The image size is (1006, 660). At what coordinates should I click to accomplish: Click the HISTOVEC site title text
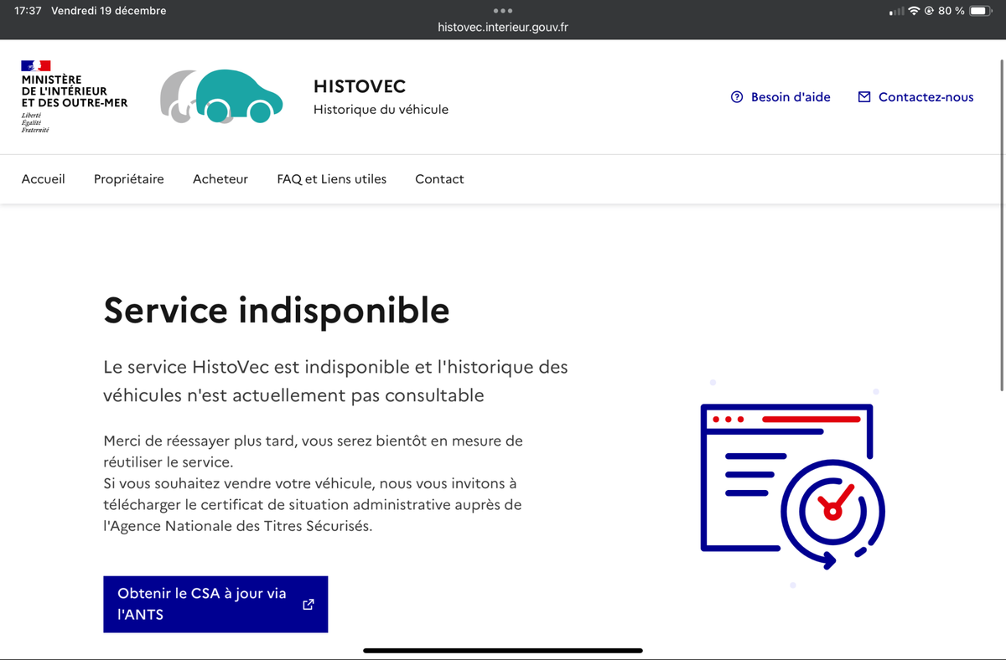pyautogui.click(x=360, y=87)
